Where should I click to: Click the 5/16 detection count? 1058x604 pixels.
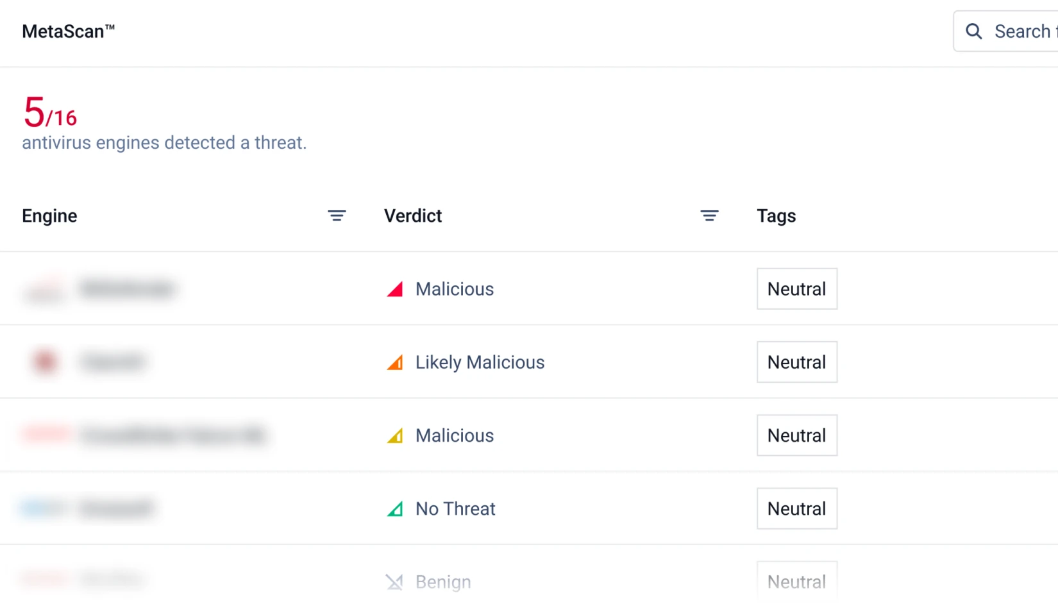pyautogui.click(x=50, y=113)
